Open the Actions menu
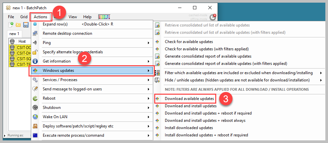Image resolution: width=328 pixels, height=143 pixels. (x=40, y=17)
